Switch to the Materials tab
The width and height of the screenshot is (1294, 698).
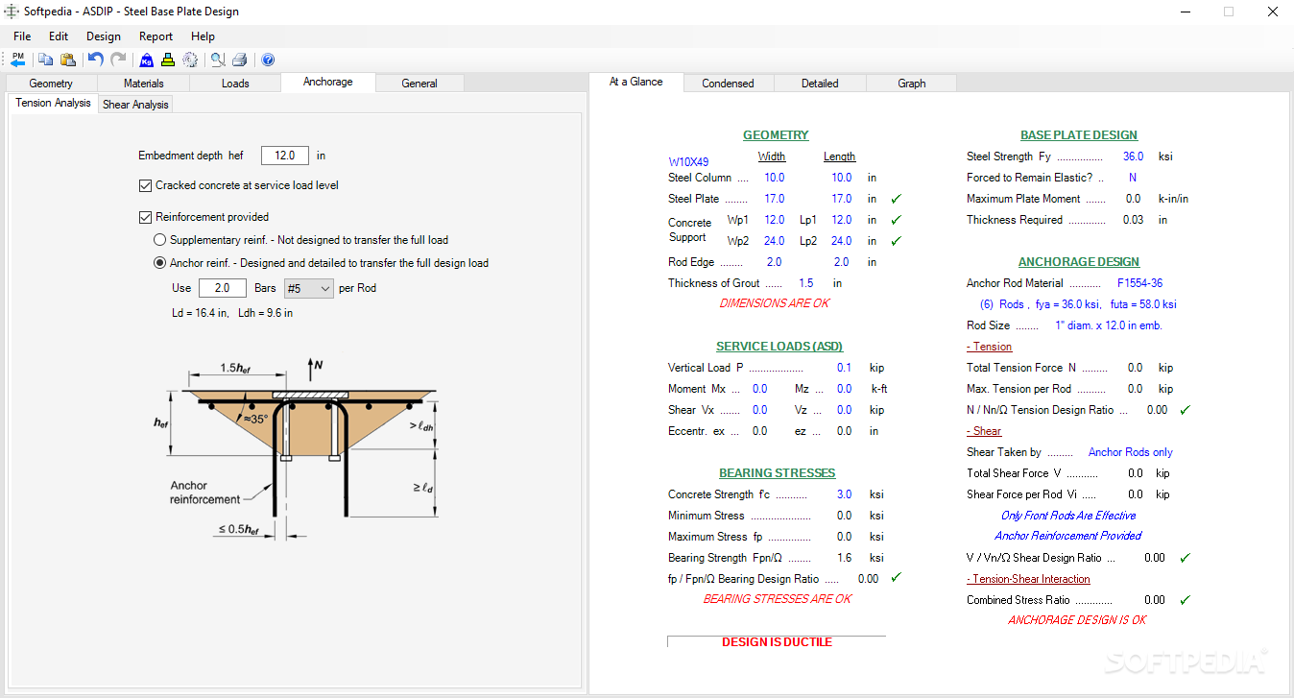point(144,84)
